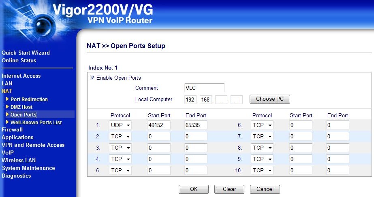Click row 10 End Port field
The height and width of the screenshot is (197, 374).
[338, 170]
